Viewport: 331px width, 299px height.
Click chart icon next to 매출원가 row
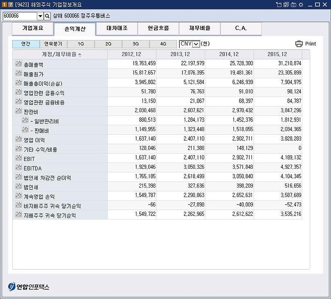pos(18,73)
